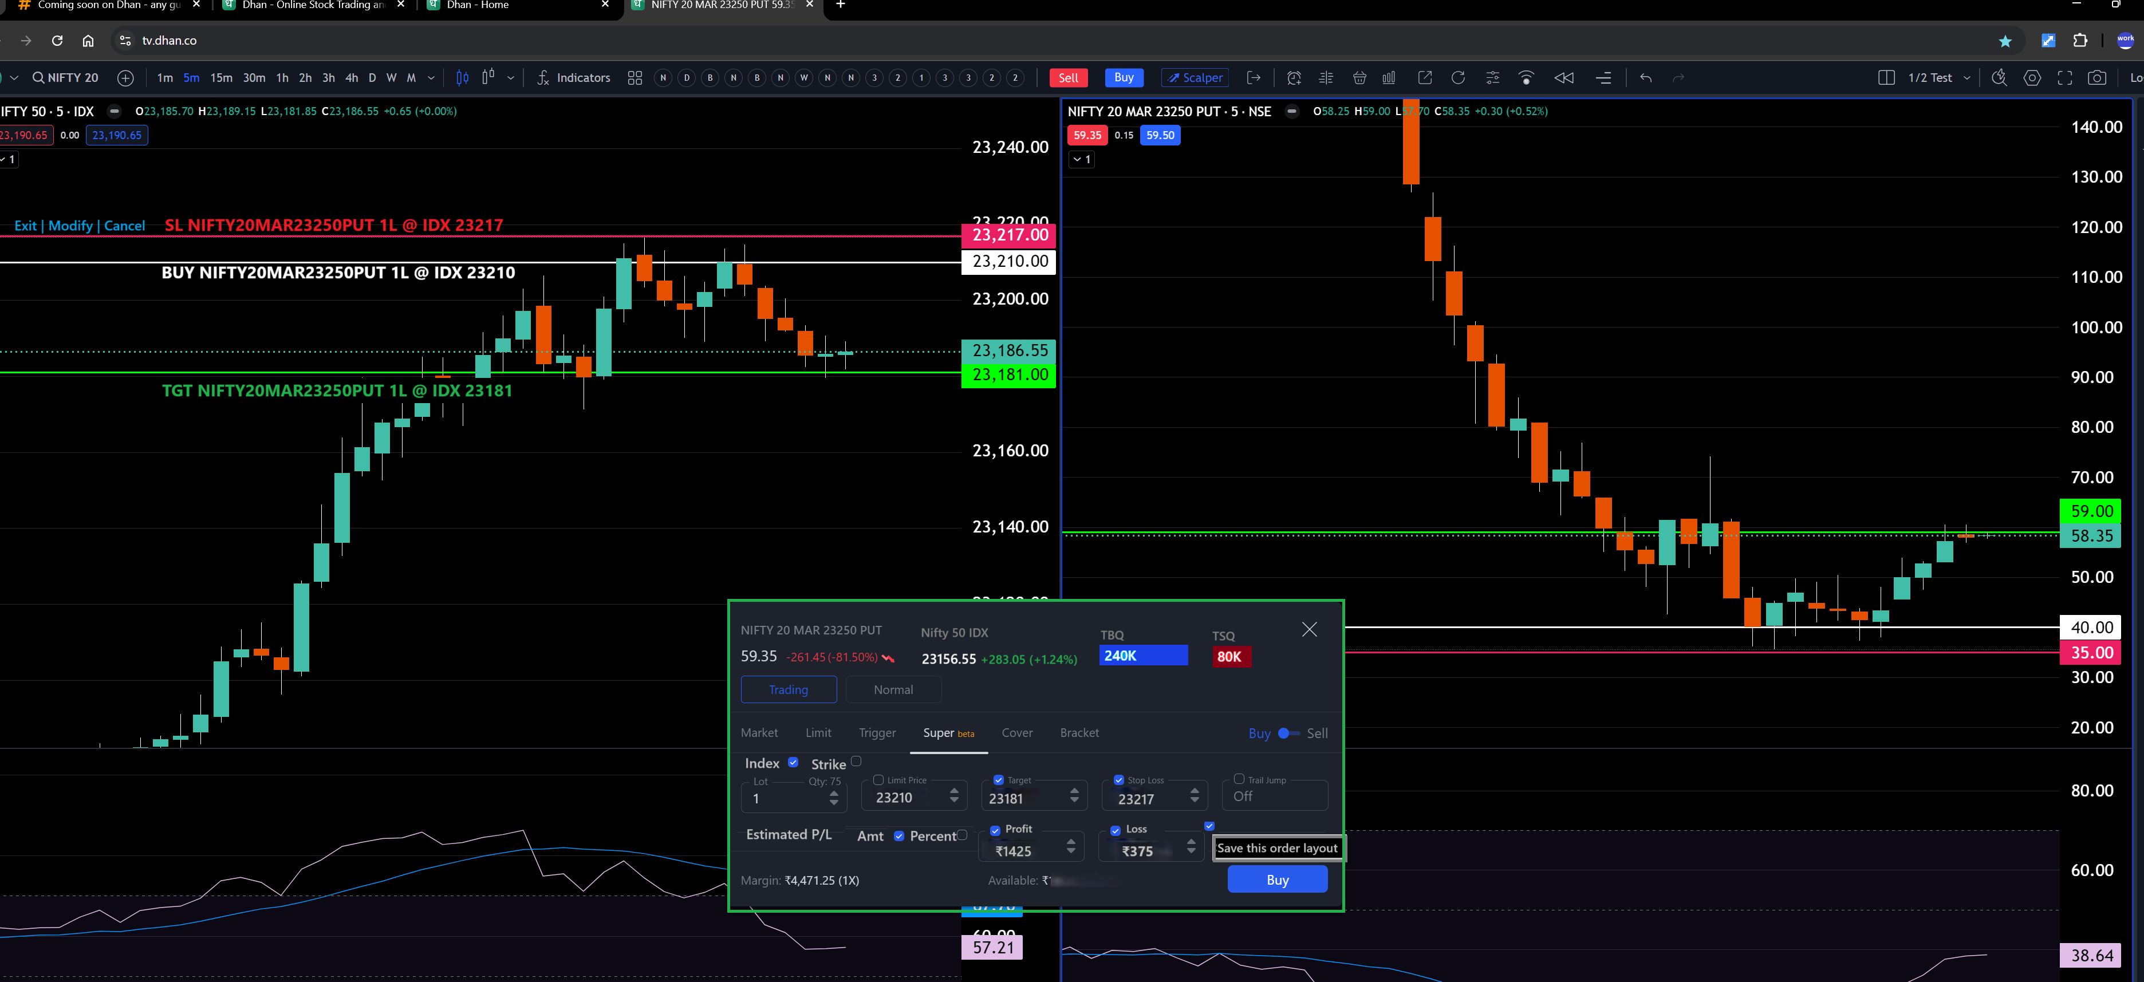Enable the Percent checkbox
This screenshot has height=982, width=2144.
(x=962, y=835)
